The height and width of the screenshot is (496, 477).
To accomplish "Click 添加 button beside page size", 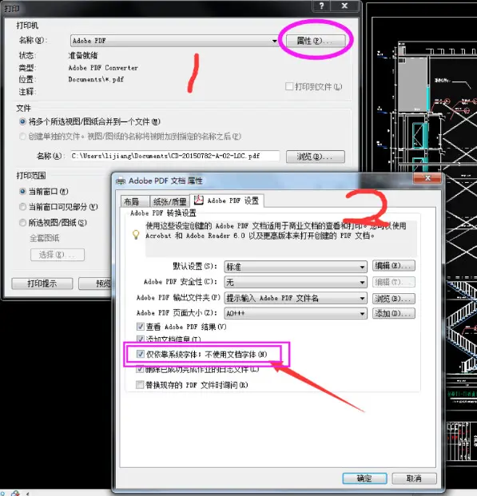I will (x=393, y=313).
